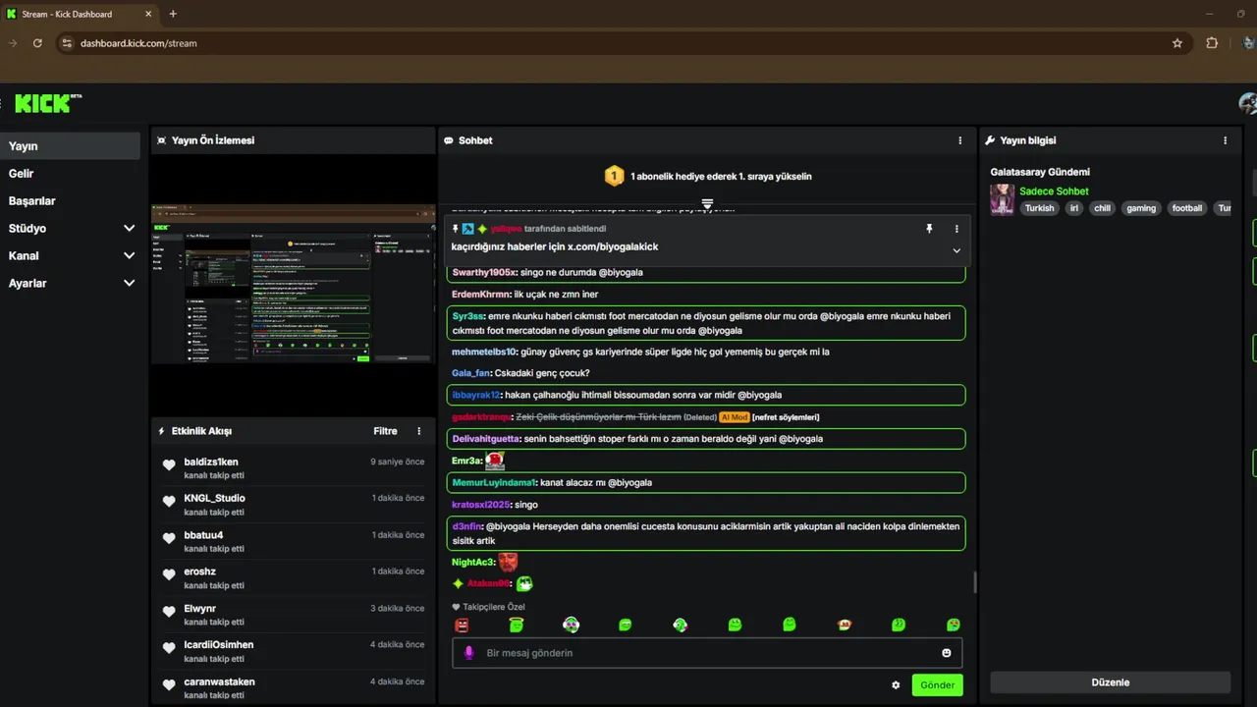Click username d3nfin in chat
1257x707 pixels.
(467, 526)
